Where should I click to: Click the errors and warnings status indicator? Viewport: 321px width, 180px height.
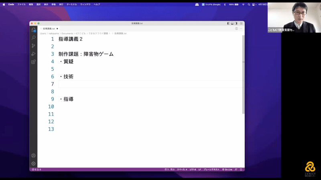tap(37, 169)
